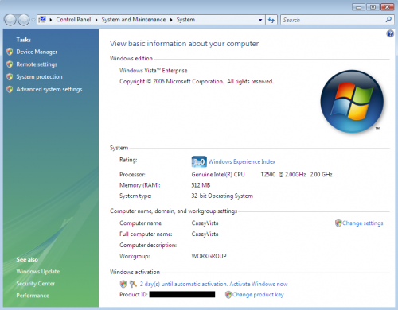Expand the arrow before Control Panel breadcrumb

point(50,20)
